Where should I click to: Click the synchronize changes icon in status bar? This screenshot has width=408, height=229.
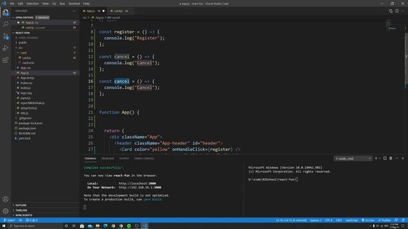(x=20, y=220)
